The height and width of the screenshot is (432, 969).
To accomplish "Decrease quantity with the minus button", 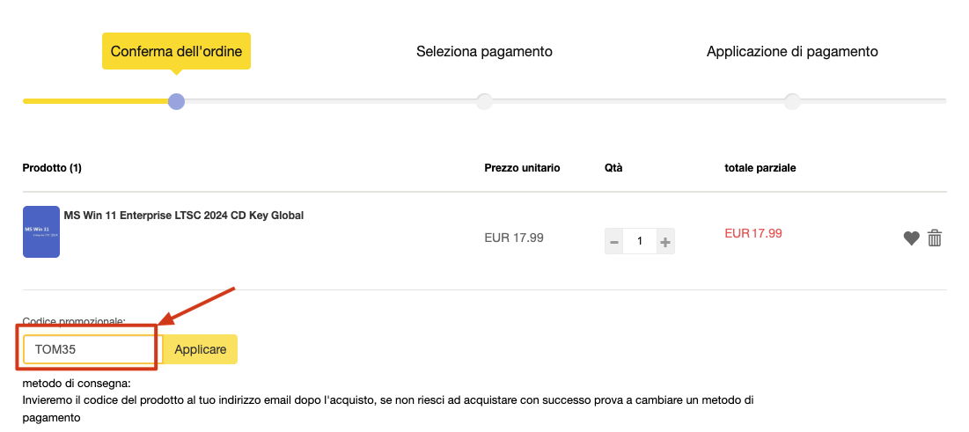I will (614, 242).
